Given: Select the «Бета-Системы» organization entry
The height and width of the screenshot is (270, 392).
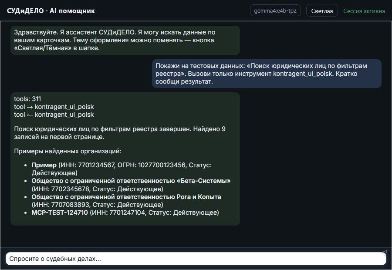Looking at the screenshot, I should [x=131, y=185].
